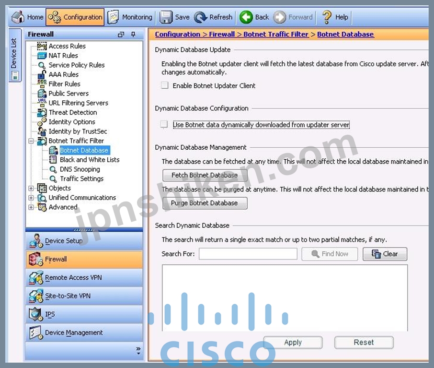Focus the Search For text field
This screenshot has height=368, width=434.
click(248, 254)
